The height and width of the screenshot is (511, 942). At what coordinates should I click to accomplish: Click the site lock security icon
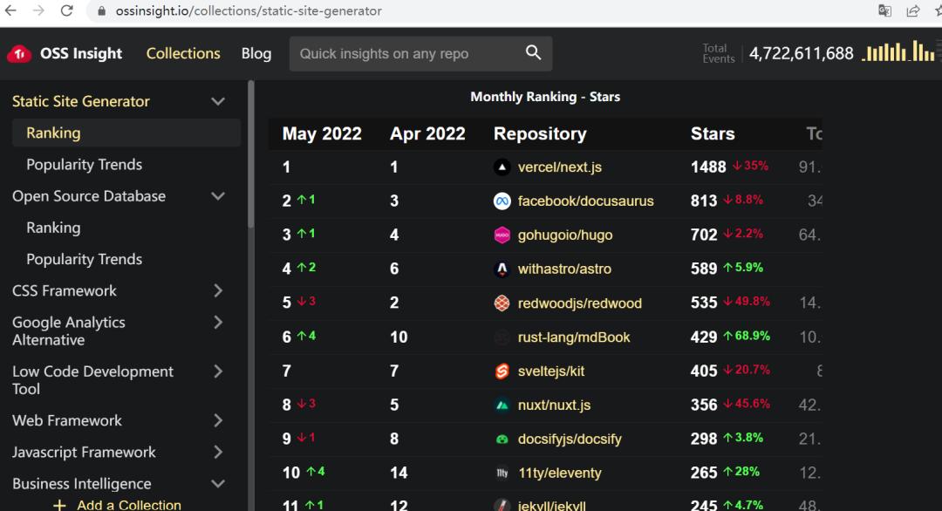pyautogui.click(x=102, y=11)
